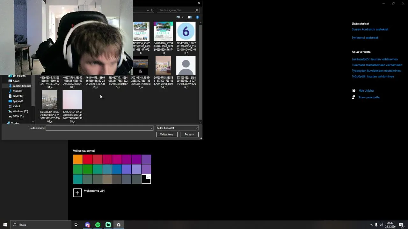Refresh the file dialog folder view

point(152,10)
